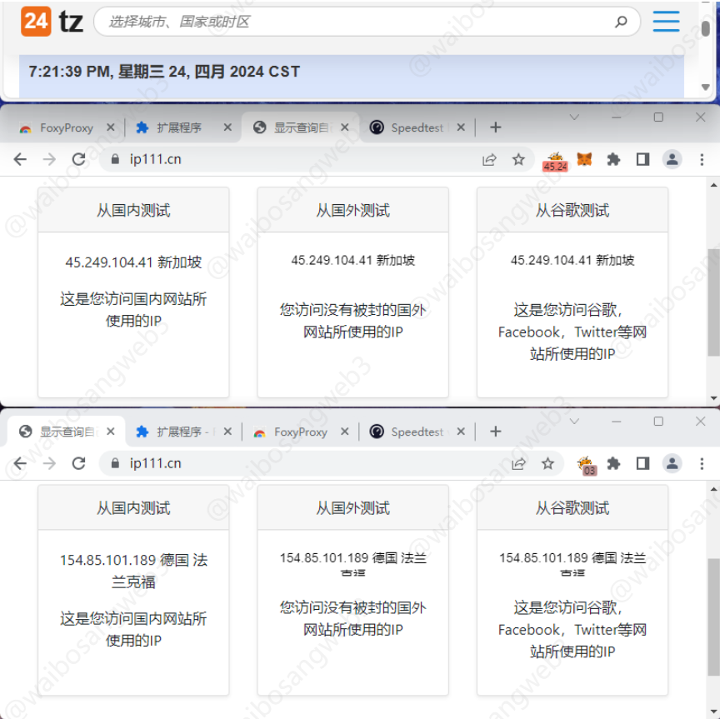Image resolution: width=720 pixels, height=719 pixels.
Task: Close the 显示查询 tab in upper window
Action: [x=345, y=127]
